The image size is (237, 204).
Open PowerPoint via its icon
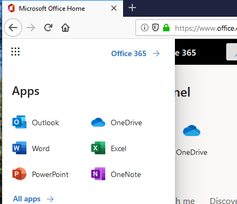click(19, 174)
